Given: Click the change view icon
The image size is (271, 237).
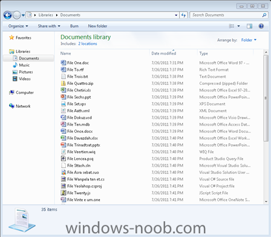Looking at the screenshot, I should (x=232, y=26).
